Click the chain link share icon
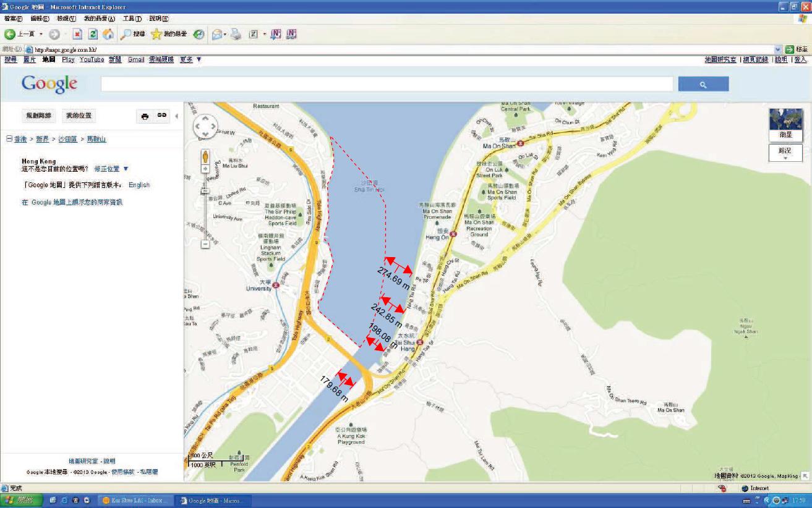This screenshot has width=812, height=508. pyautogui.click(x=161, y=116)
